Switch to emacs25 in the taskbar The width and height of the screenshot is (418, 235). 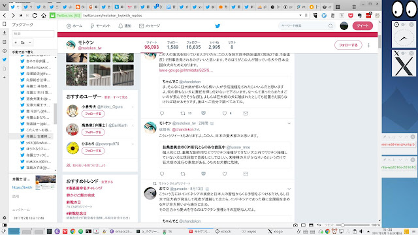[x=121, y=231]
